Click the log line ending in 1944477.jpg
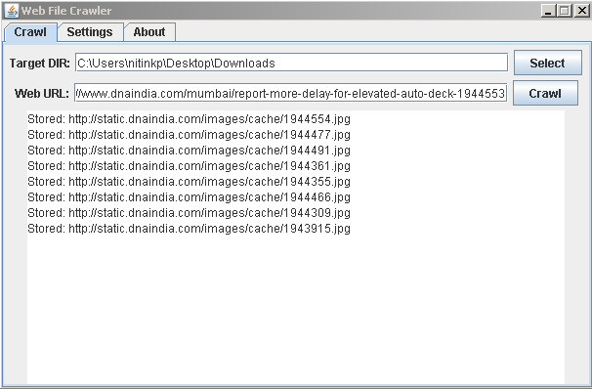Image resolution: width=592 pixels, height=389 pixels. tap(189, 135)
